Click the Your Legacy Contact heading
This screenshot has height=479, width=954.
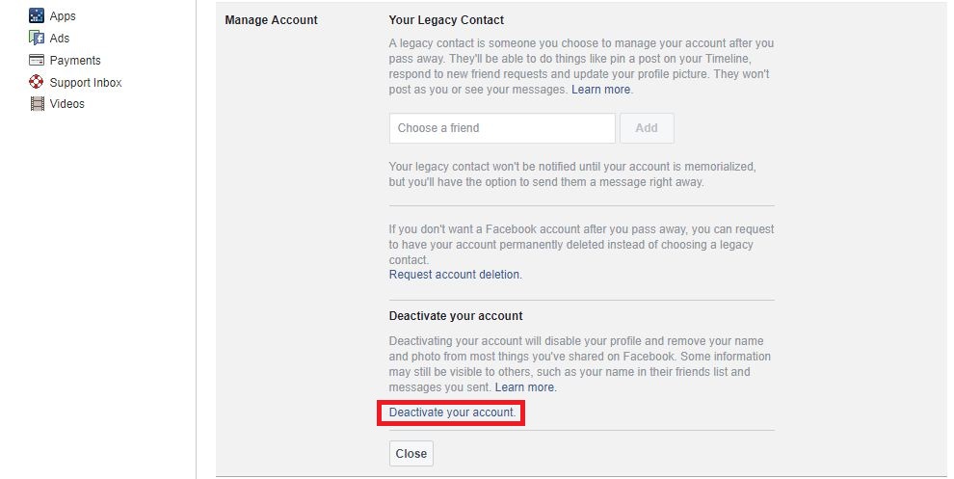click(446, 20)
